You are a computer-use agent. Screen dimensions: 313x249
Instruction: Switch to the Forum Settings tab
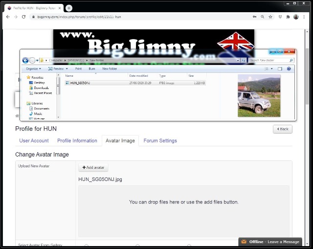point(160,141)
